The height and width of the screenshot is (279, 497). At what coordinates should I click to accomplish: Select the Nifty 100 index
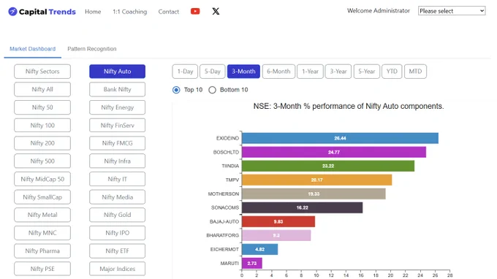[x=42, y=125]
